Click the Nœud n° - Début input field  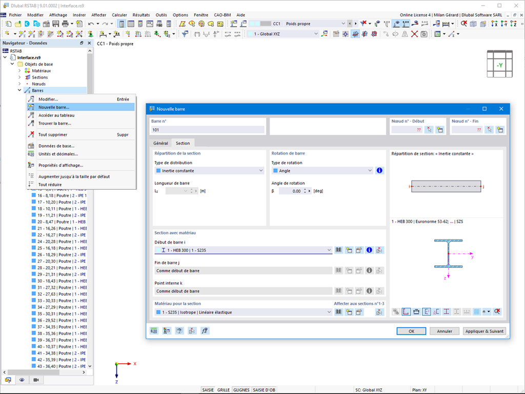click(x=407, y=130)
